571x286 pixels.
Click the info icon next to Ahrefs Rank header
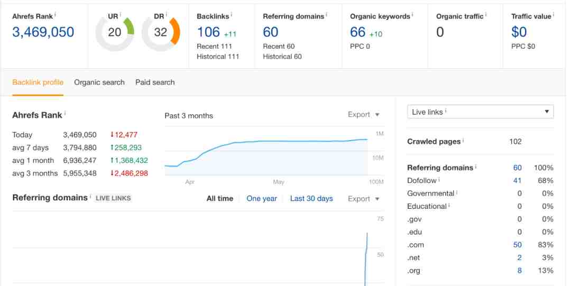[56, 15]
